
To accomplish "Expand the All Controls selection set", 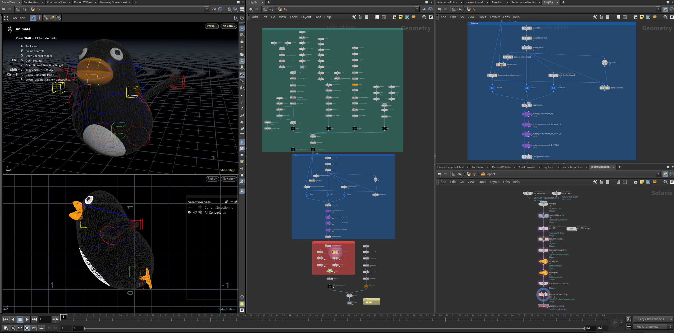I will 189,212.
